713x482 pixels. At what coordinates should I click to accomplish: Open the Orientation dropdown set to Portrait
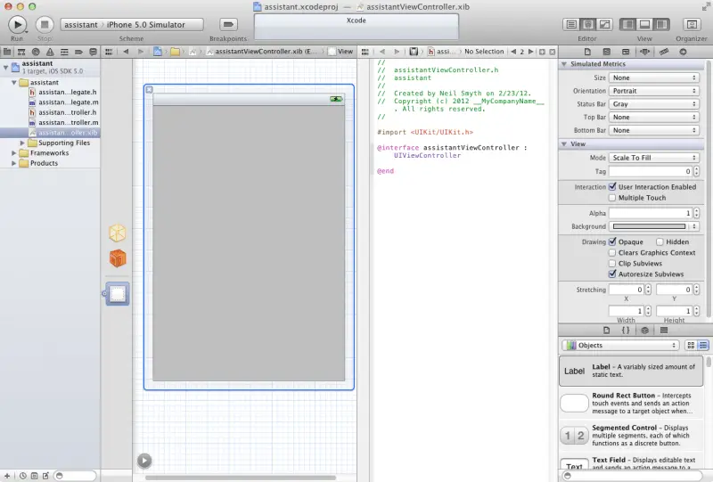click(x=654, y=91)
